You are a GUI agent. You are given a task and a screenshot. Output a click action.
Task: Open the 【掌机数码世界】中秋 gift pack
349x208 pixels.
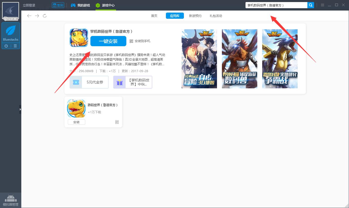pos(133,82)
